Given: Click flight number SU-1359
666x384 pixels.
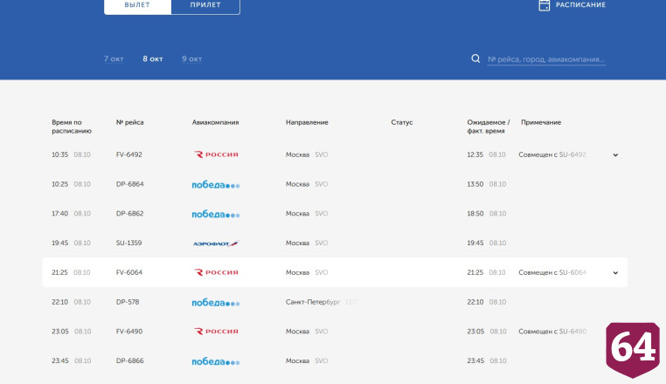Looking at the screenshot, I should click(x=129, y=243).
